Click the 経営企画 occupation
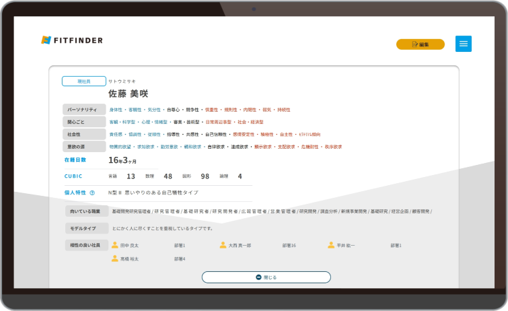This screenshot has height=311, width=508. pos(400,211)
